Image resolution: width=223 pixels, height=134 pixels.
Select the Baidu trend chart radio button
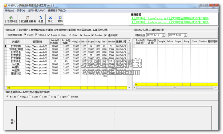[8, 97]
